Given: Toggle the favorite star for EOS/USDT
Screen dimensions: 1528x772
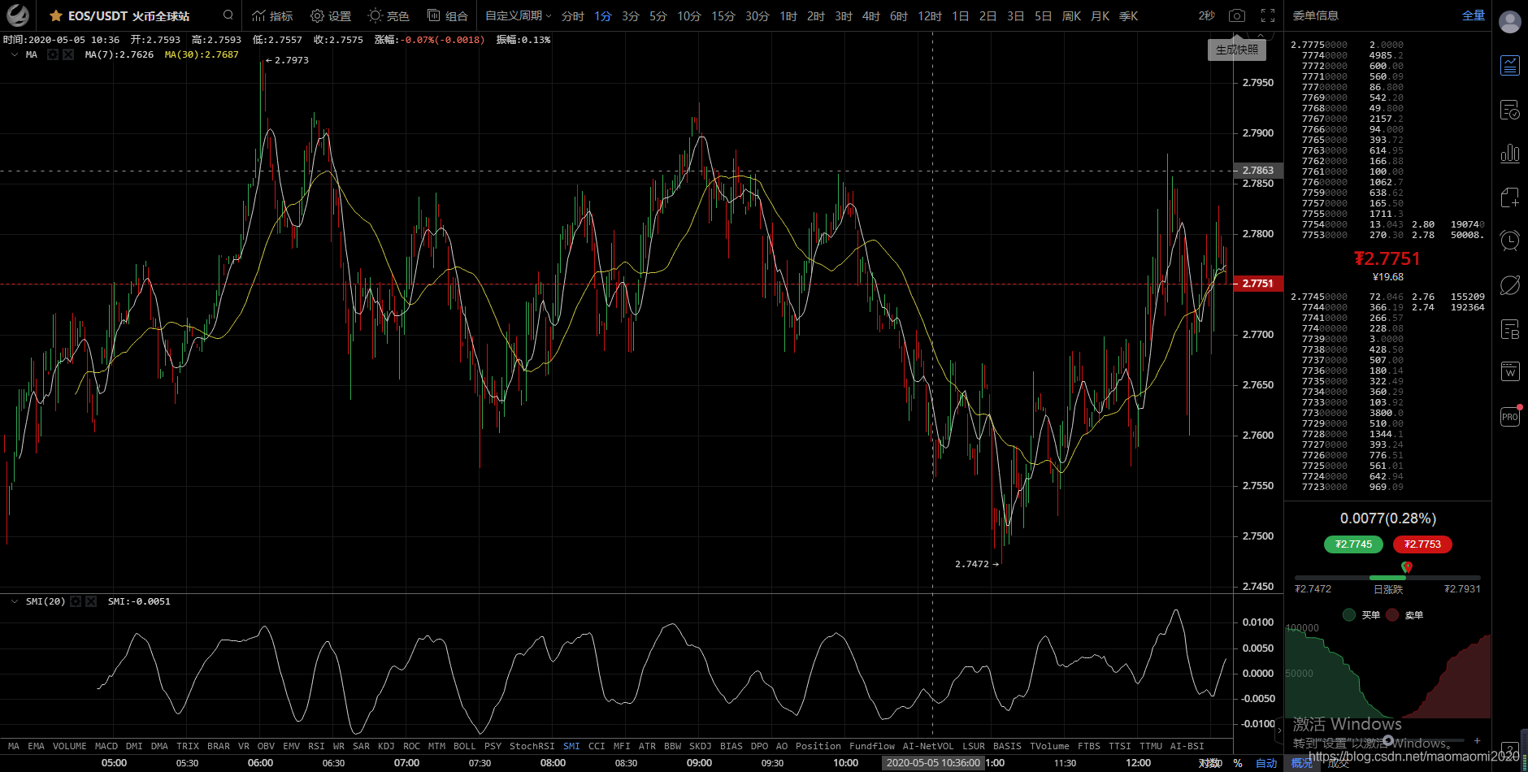Looking at the screenshot, I should click(x=56, y=15).
